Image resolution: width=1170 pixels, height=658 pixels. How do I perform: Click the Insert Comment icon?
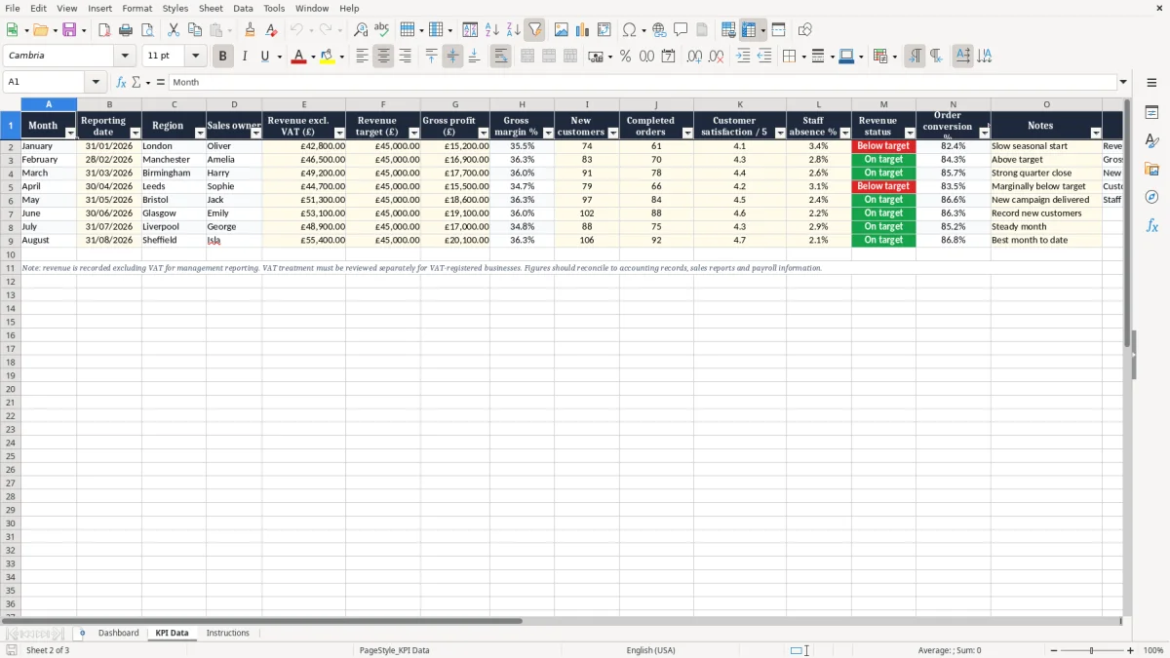pos(681,30)
